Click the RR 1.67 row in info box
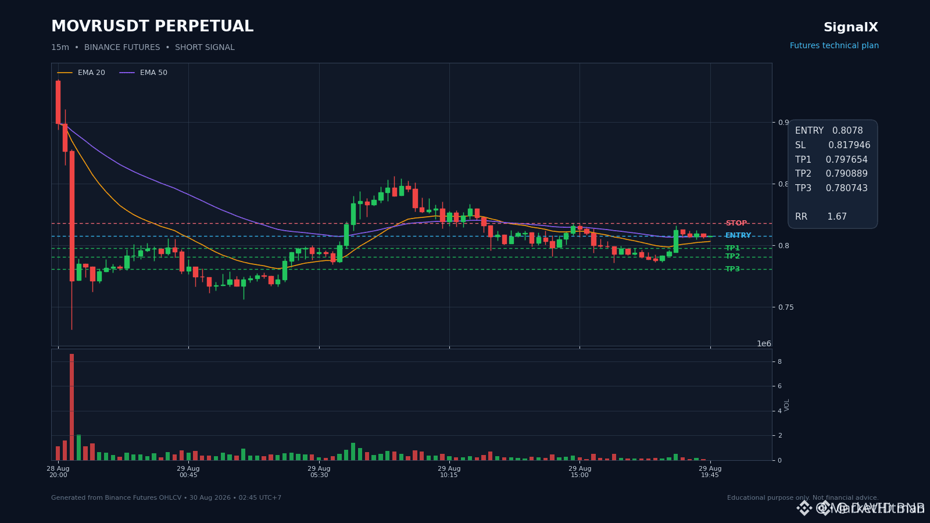This screenshot has height=523, width=930. [821, 217]
